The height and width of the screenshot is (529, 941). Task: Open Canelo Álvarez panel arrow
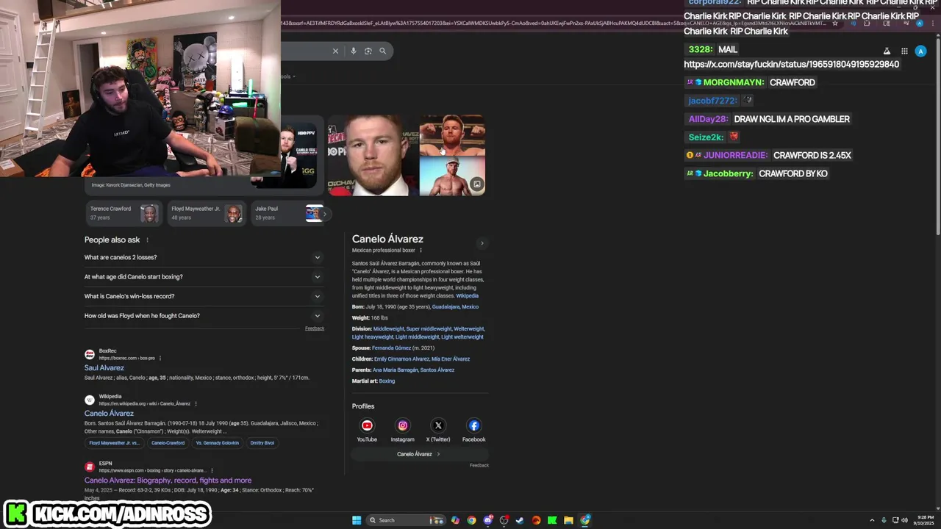(x=482, y=243)
